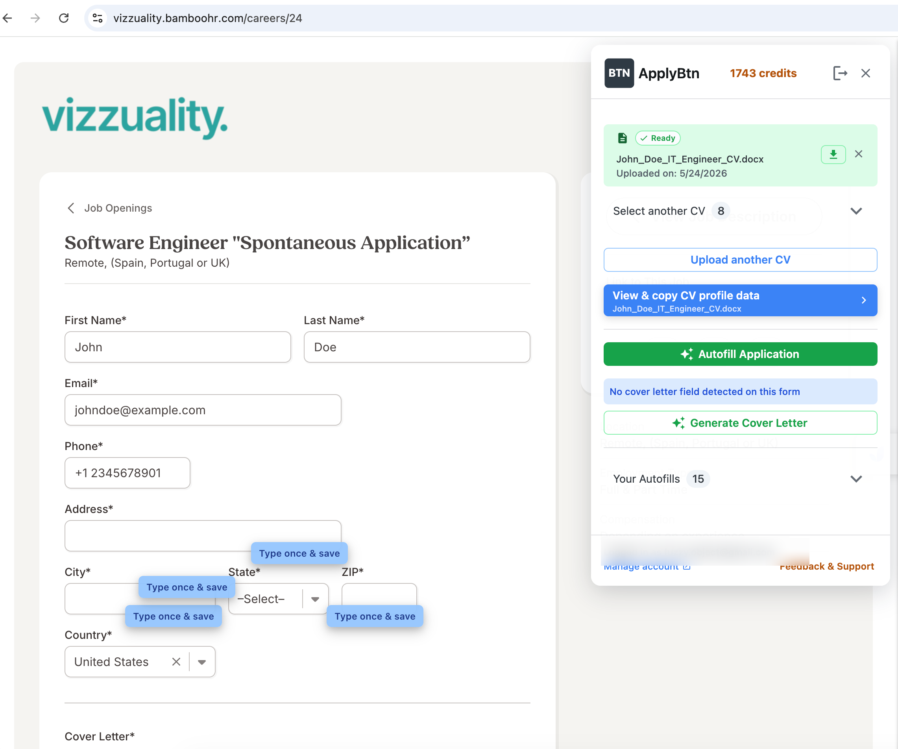This screenshot has height=749, width=898.
Task: Click the Autofill Application button
Action: click(740, 354)
